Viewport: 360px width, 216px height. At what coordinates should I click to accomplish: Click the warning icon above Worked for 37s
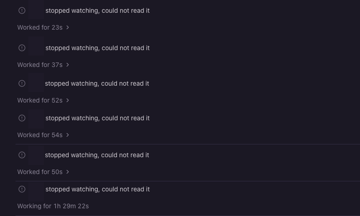point(22,48)
